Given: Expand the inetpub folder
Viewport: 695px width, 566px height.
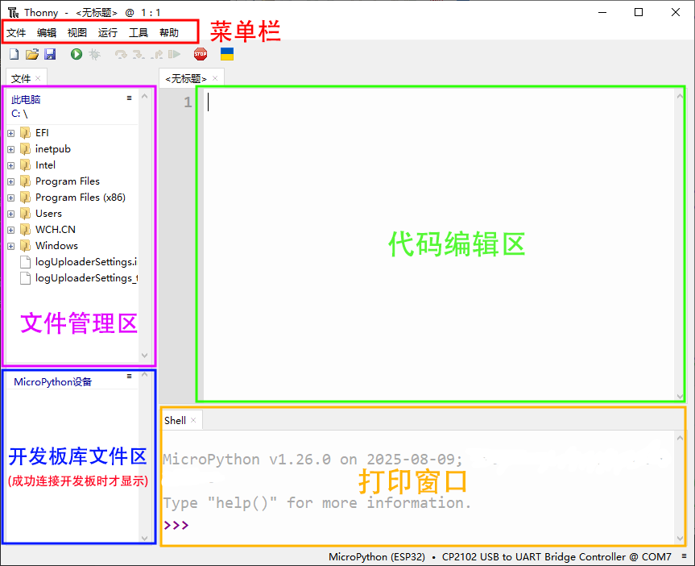Looking at the screenshot, I should coord(11,149).
